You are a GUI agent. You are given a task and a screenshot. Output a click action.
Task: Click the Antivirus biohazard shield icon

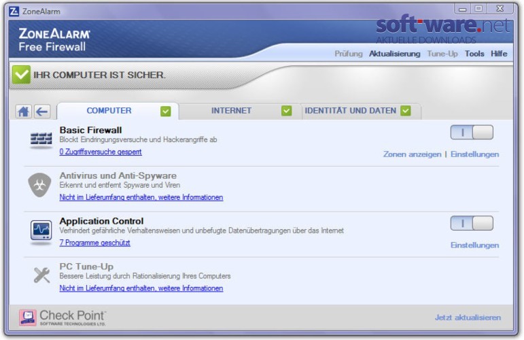39,184
